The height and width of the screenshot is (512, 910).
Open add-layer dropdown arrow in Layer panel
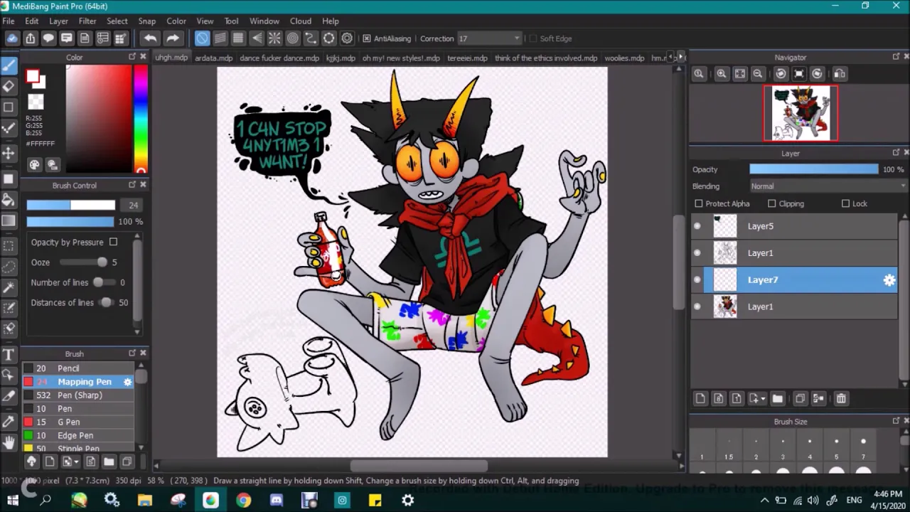[x=763, y=399]
